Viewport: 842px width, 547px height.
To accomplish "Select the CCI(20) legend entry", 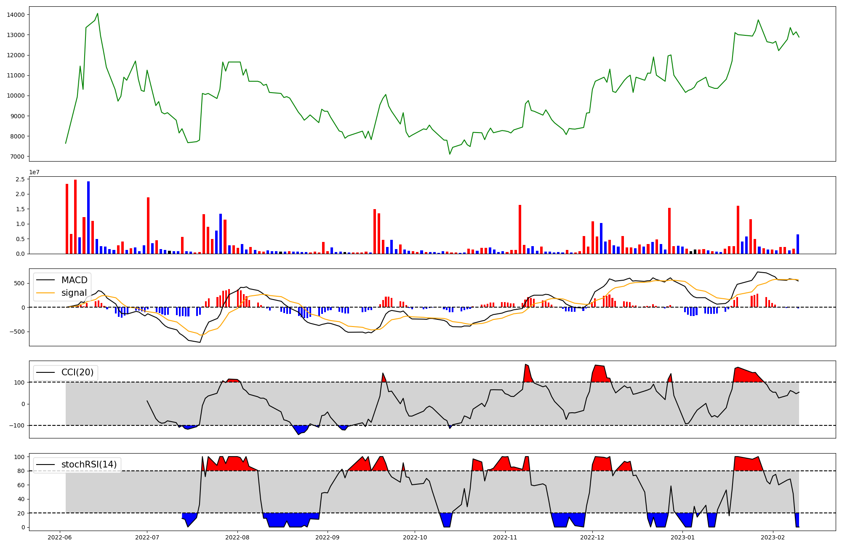I will click(x=77, y=372).
